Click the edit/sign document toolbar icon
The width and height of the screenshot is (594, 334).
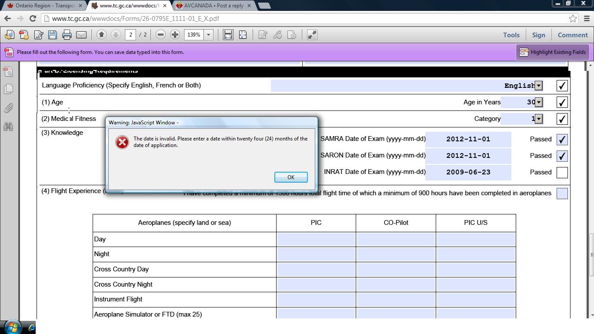pos(38,35)
